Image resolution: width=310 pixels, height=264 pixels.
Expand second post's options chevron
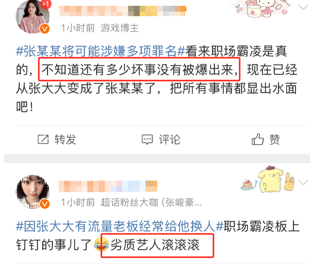click(x=303, y=182)
